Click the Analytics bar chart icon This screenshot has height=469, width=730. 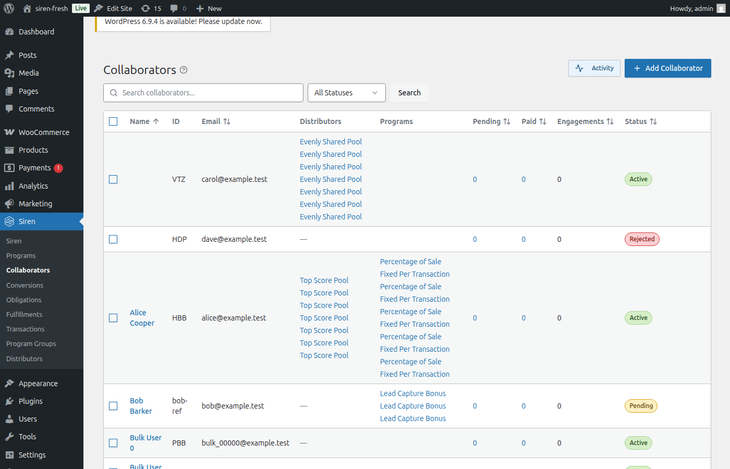[9, 186]
